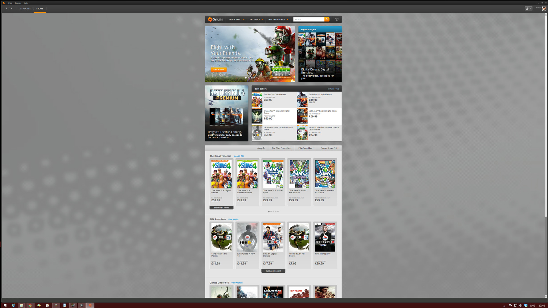Select last dot of Sims Franchise carousel

tap(278, 212)
